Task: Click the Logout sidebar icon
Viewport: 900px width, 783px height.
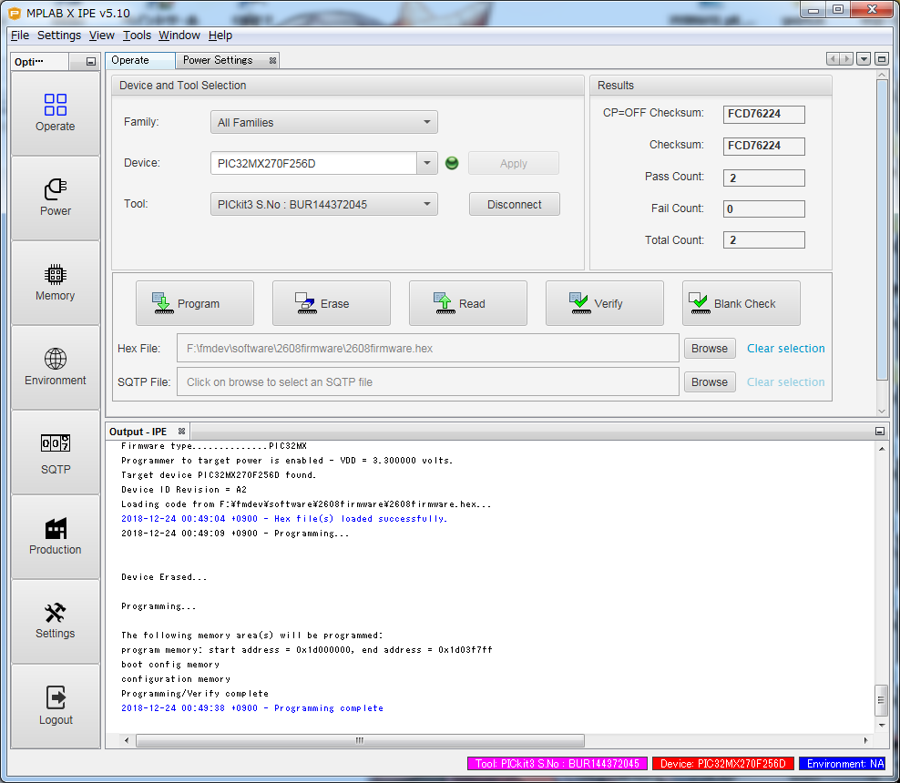Action: (x=56, y=706)
